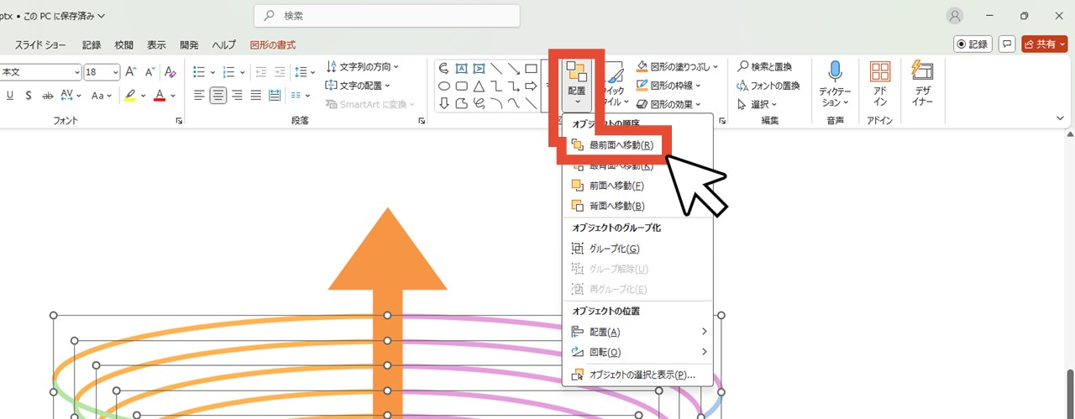The height and width of the screenshot is (419, 1075).
Task: Apply yellow text highlight color
Action: point(129,96)
